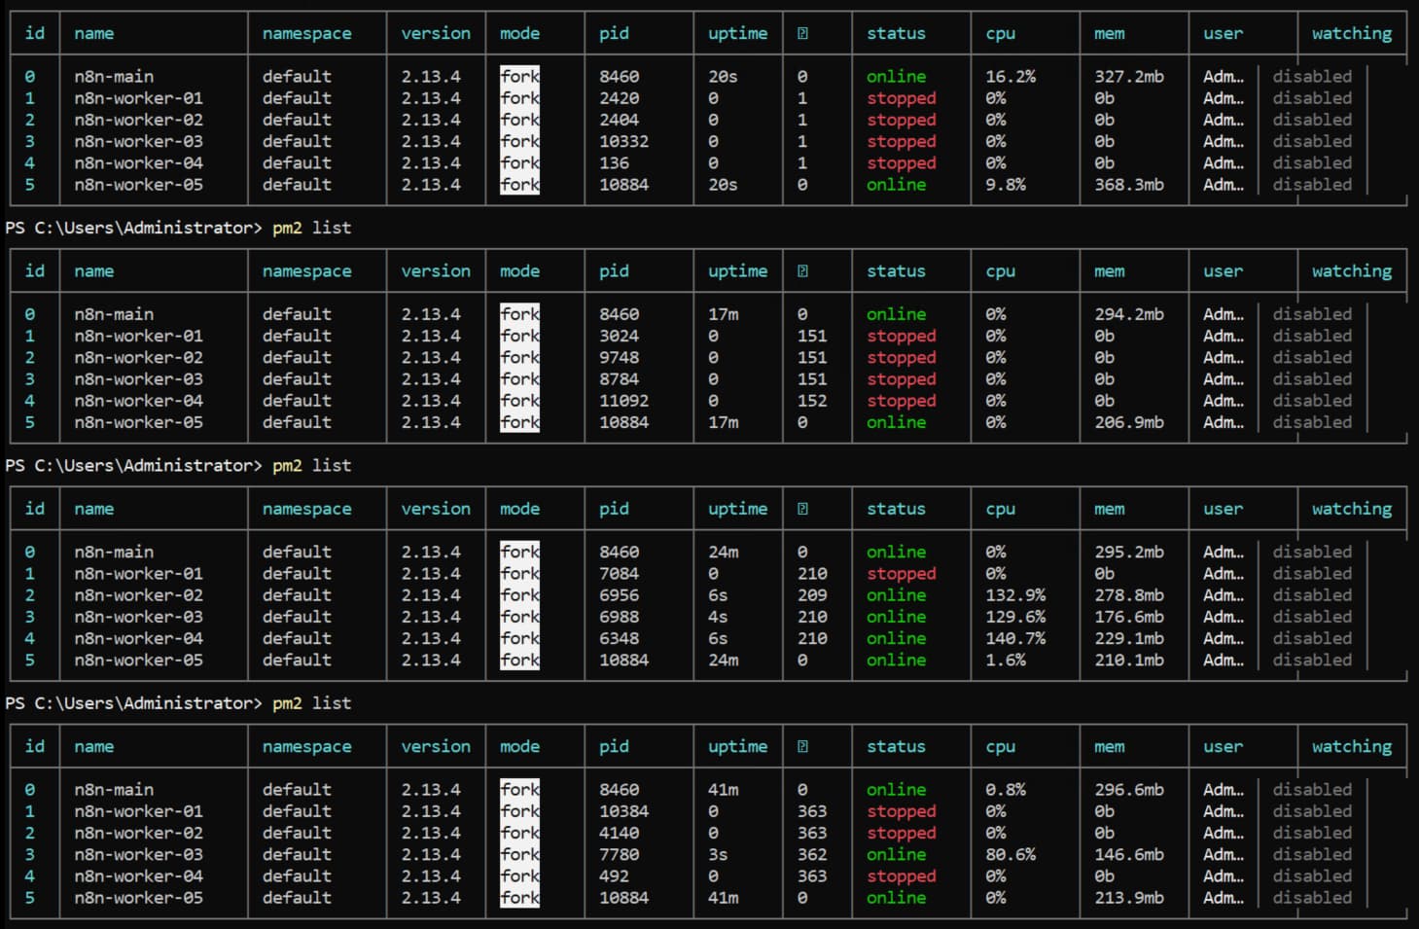Click the 4s uptime of n8n-worker-03
Viewport: 1419px width, 929px height.
tap(718, 617)
